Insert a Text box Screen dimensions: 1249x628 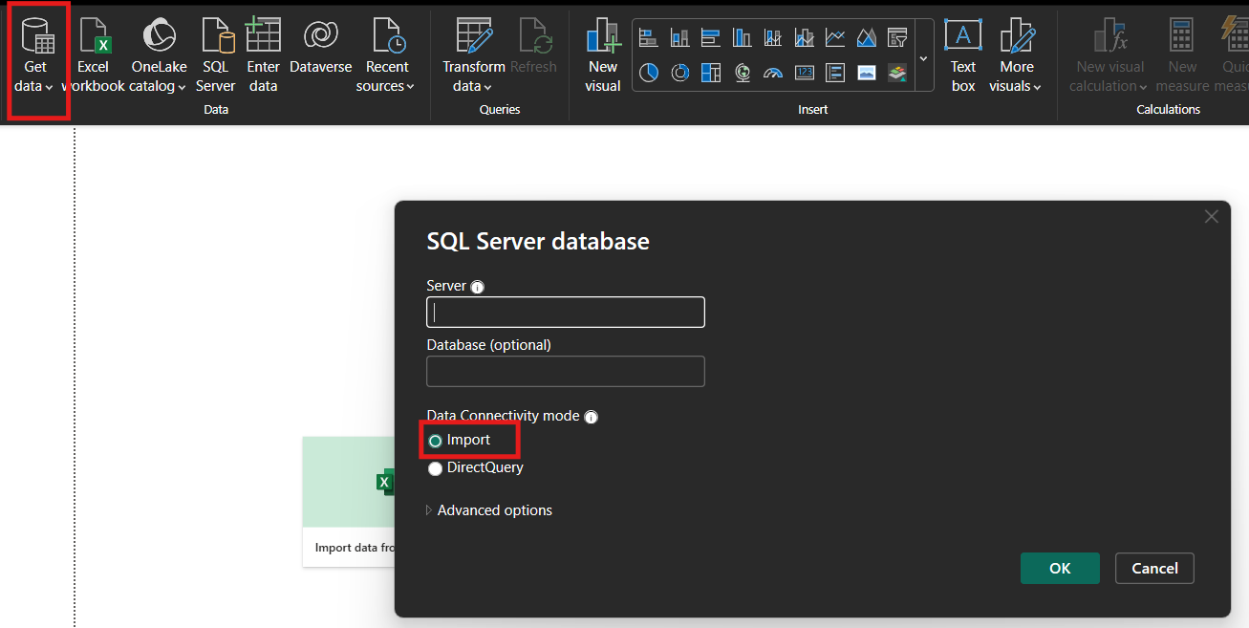[962, 56]
